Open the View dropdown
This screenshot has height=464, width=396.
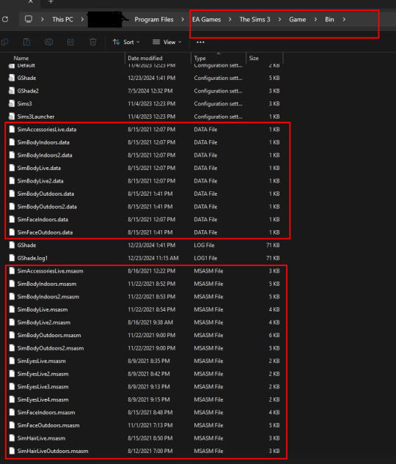[167, 42]
